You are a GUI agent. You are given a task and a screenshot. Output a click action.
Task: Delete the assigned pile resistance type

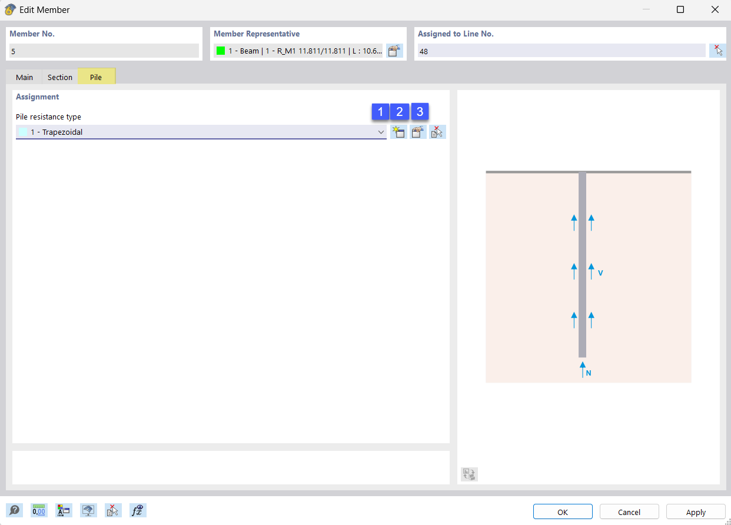pyautogui.click(x=437, y=131)
